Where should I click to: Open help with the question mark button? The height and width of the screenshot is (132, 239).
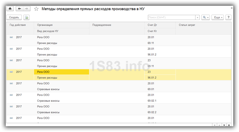(x=228, y=17)
